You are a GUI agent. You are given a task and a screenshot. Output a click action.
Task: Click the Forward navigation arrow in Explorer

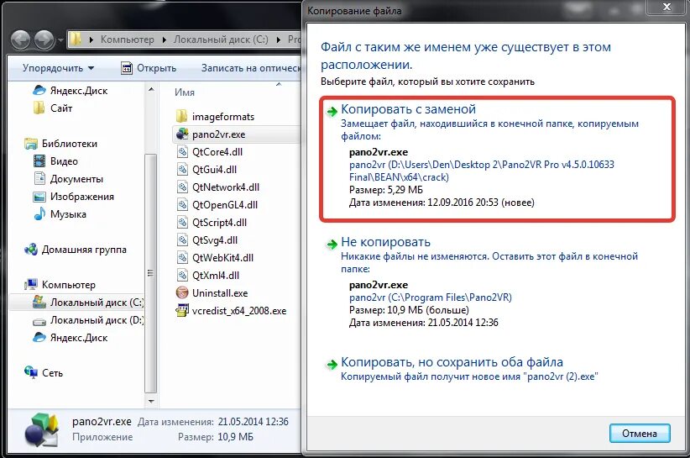coord(44,40)
